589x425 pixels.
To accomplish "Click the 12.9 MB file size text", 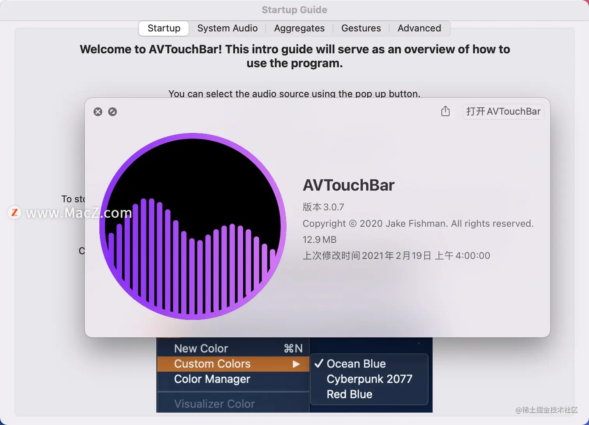I will (319, 240).
